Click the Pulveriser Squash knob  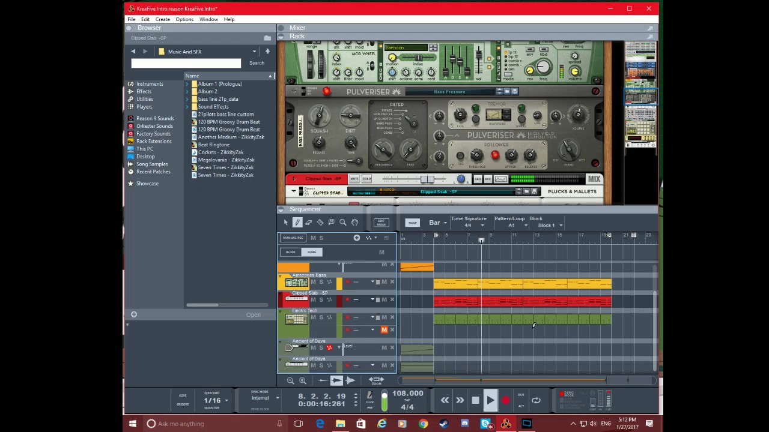(320, 115)
